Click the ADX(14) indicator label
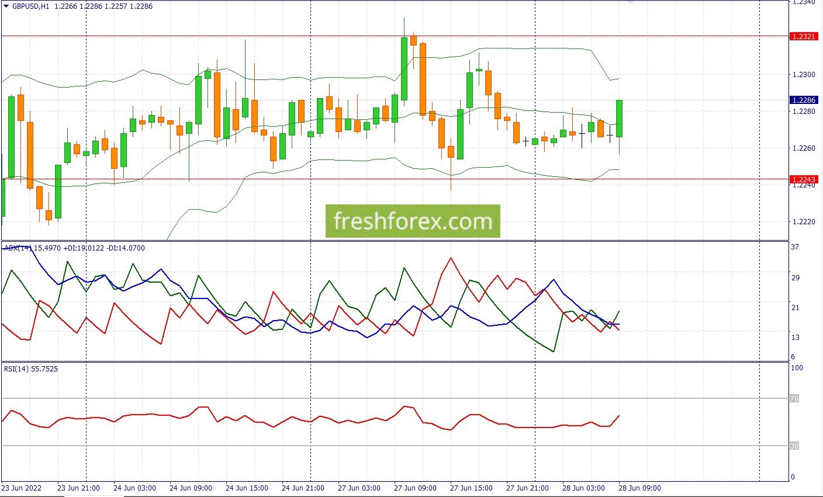The image size is (823, 497). pos(18,248)
